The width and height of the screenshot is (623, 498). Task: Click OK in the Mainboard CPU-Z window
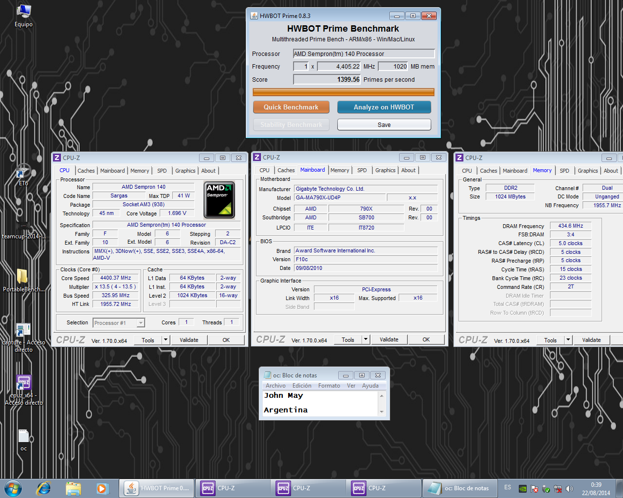tap(426, 339)
